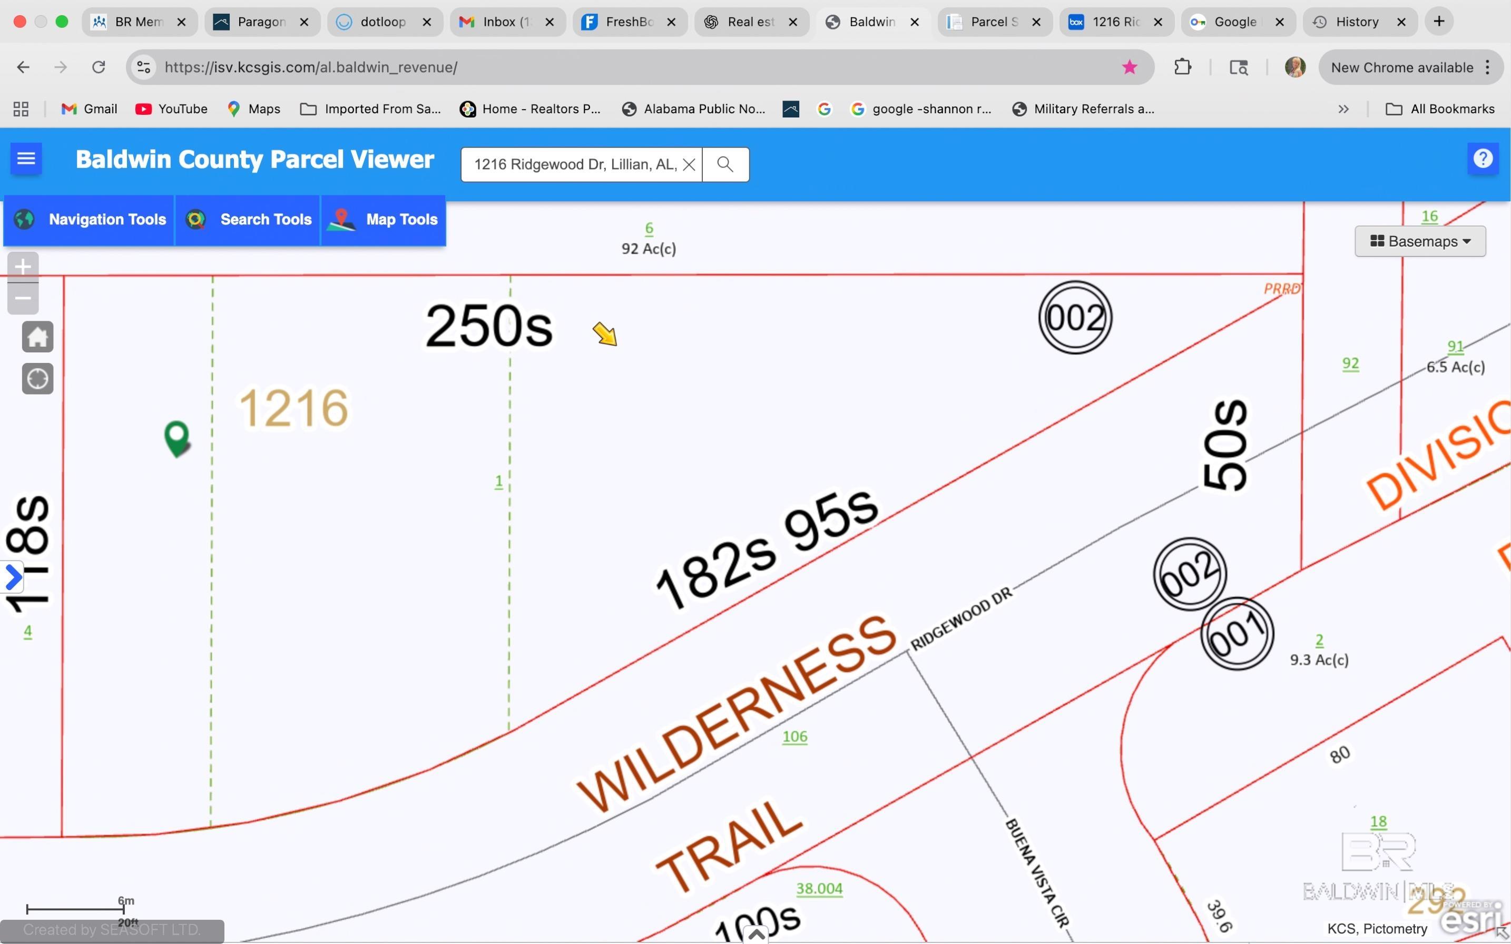Clear the address search field
The width and height of the screenshot is (1511, 944).
coord(689,164)
